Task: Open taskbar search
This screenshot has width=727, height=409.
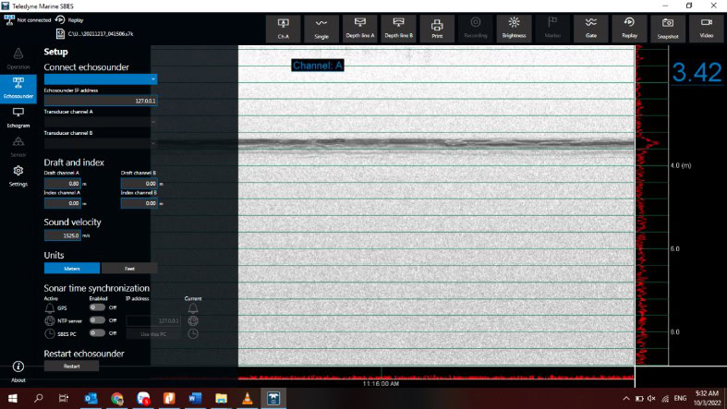Action: pos(39,398)
